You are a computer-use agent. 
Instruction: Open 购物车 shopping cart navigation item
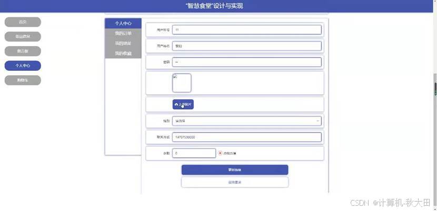[23, 80]
